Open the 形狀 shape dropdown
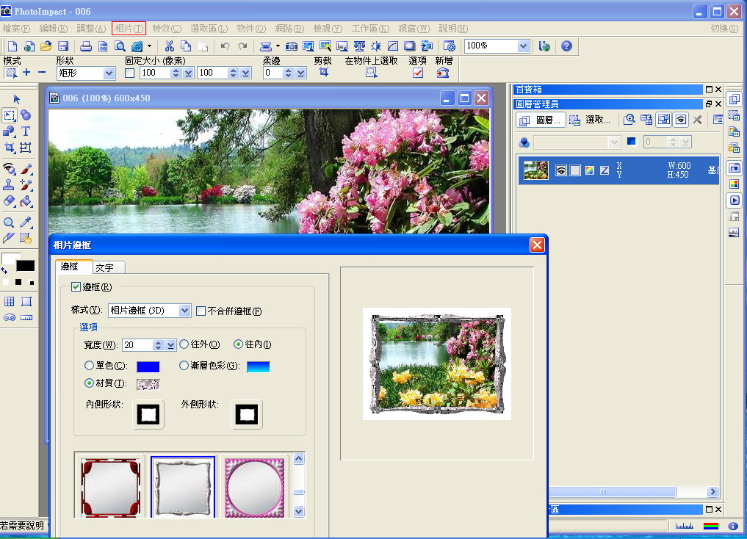Screen dimensions: 747x539 (109, 73)
